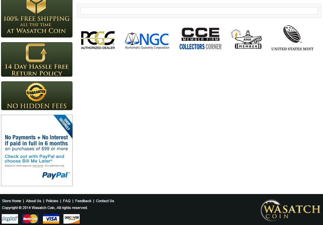This screenshot has width=323, height=225.
Task: Click the empty box at top
Action: pyautogui.click(x=199, y=11)
